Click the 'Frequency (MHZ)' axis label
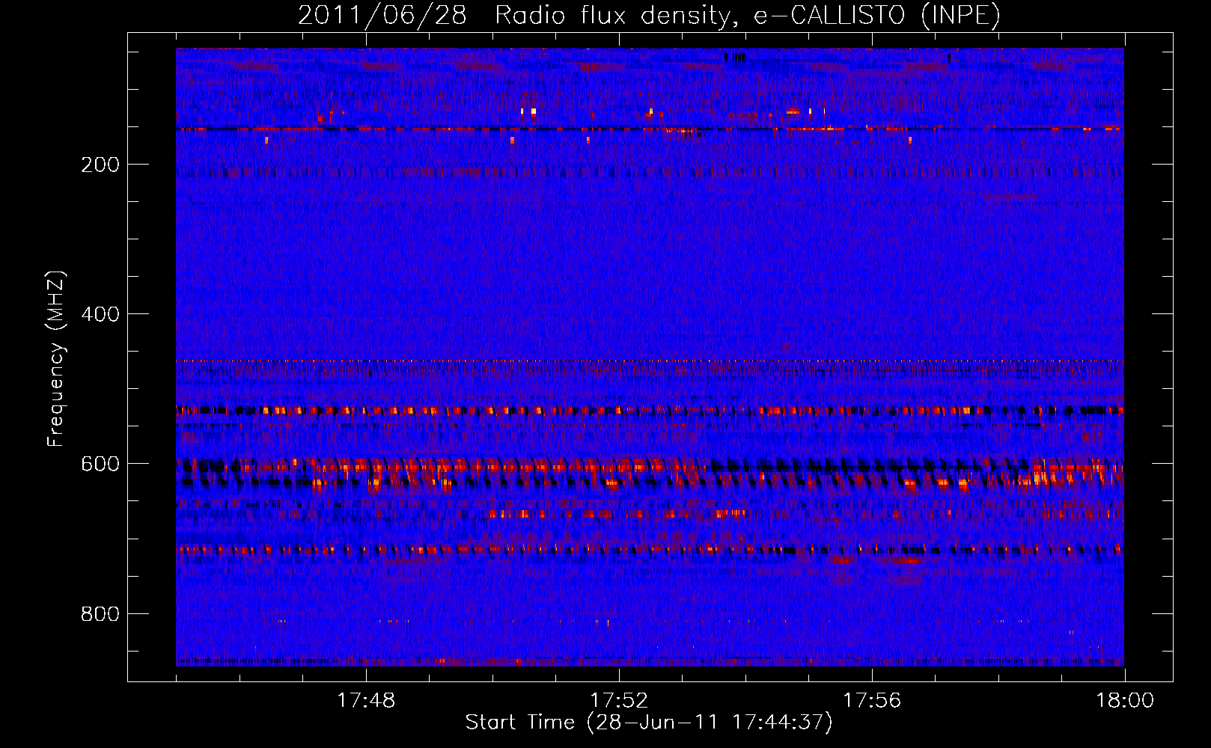This screenshot has height=748, width=1211. [x=56, y=359]
